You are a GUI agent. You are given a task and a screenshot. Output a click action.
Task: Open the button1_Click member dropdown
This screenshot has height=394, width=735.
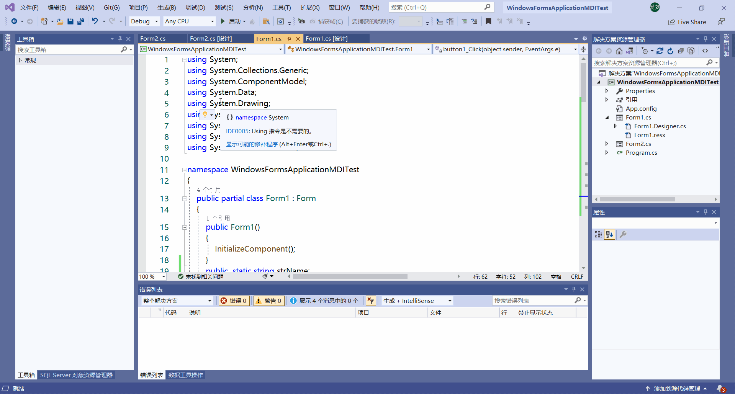506,49
